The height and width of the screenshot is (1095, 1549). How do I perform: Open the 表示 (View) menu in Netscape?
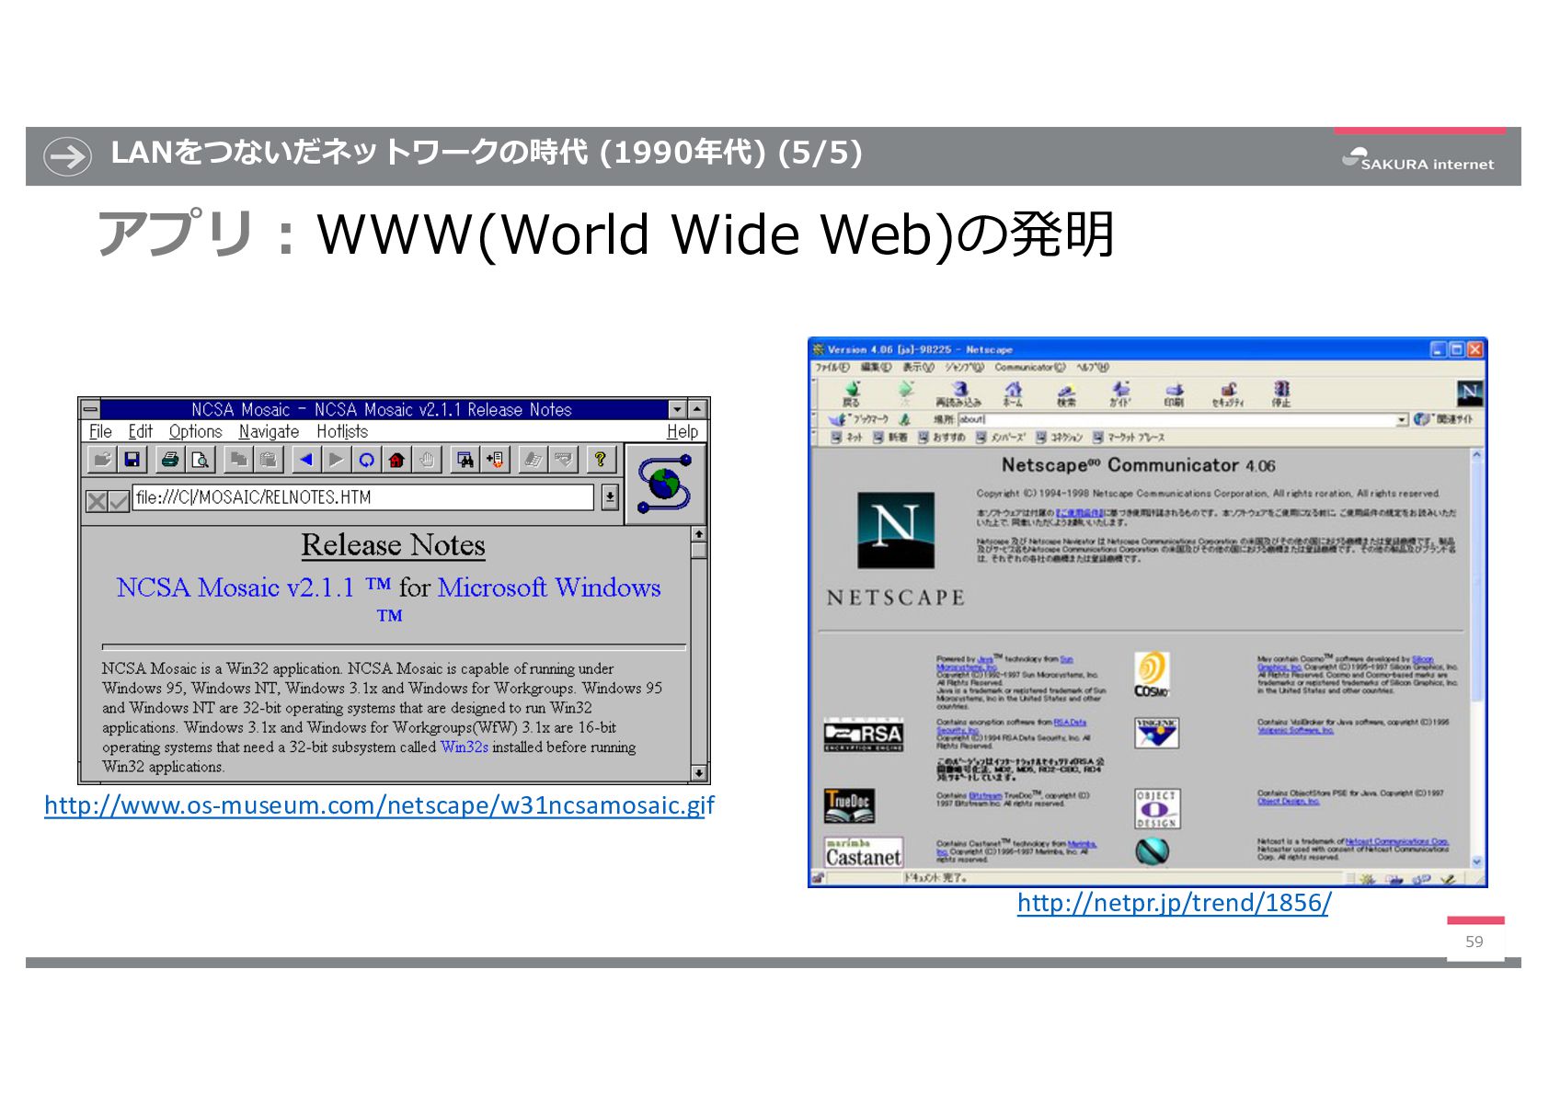[x=917, y=367]
